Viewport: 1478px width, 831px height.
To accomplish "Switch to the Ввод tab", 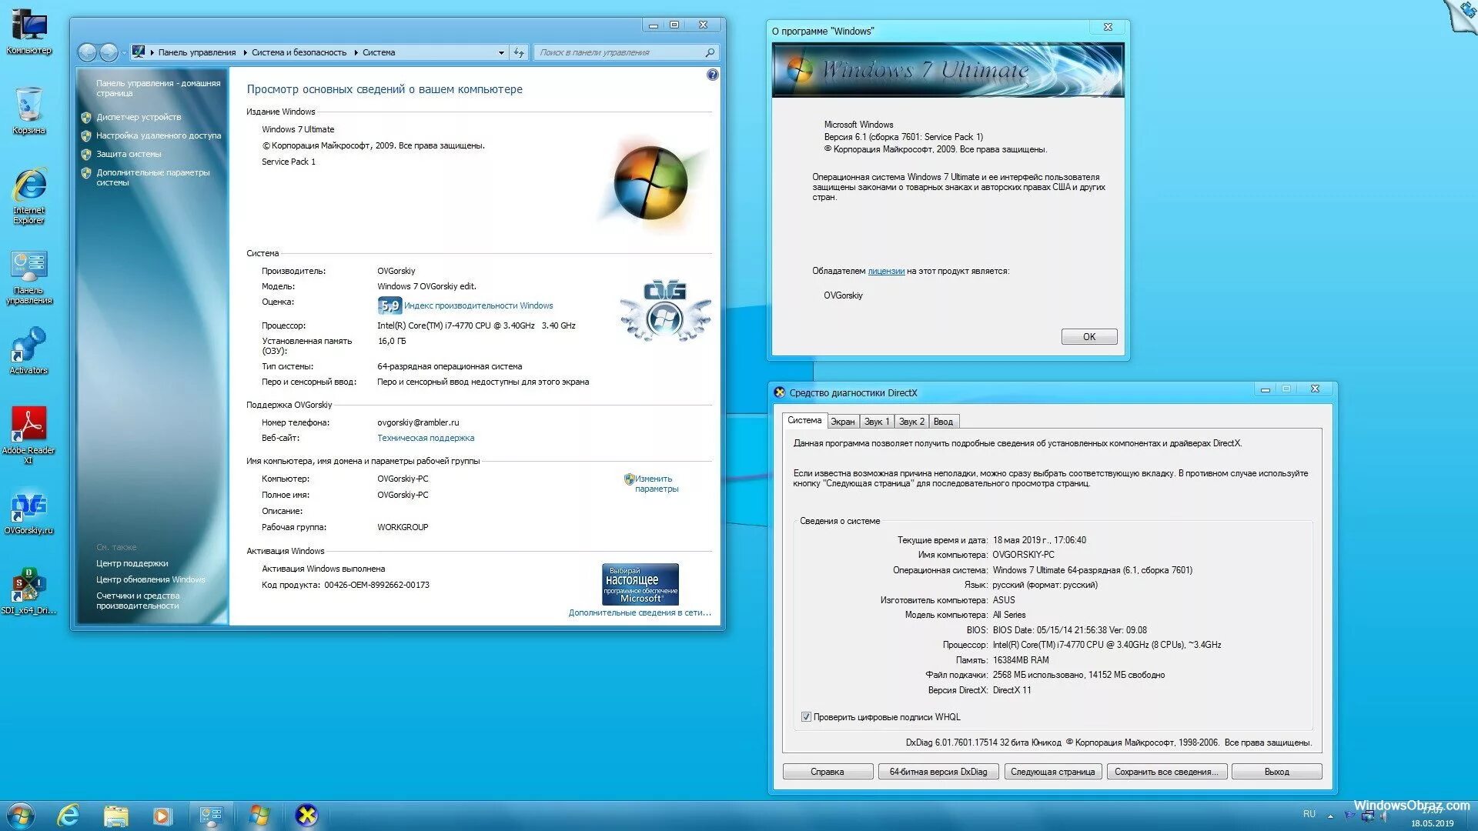I will [x=943, y=422].
